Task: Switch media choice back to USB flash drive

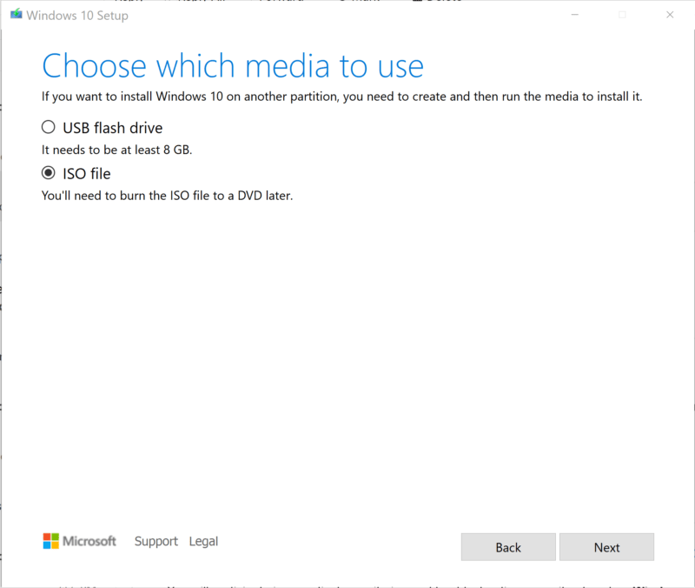Action: click(49, 126)
